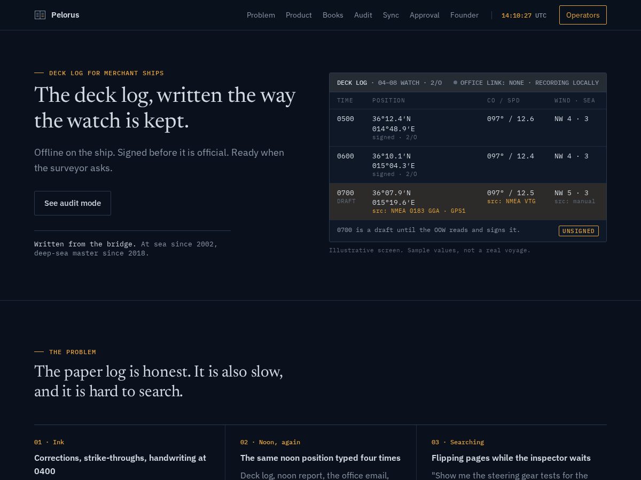Click course/speed 097° / 12.6
Image resolution: width=641 pixels, height=480 pixels.
tap(511, 118)
